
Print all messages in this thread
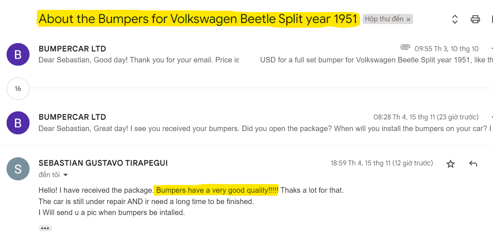pyautogui.click(x=475, y=19)
